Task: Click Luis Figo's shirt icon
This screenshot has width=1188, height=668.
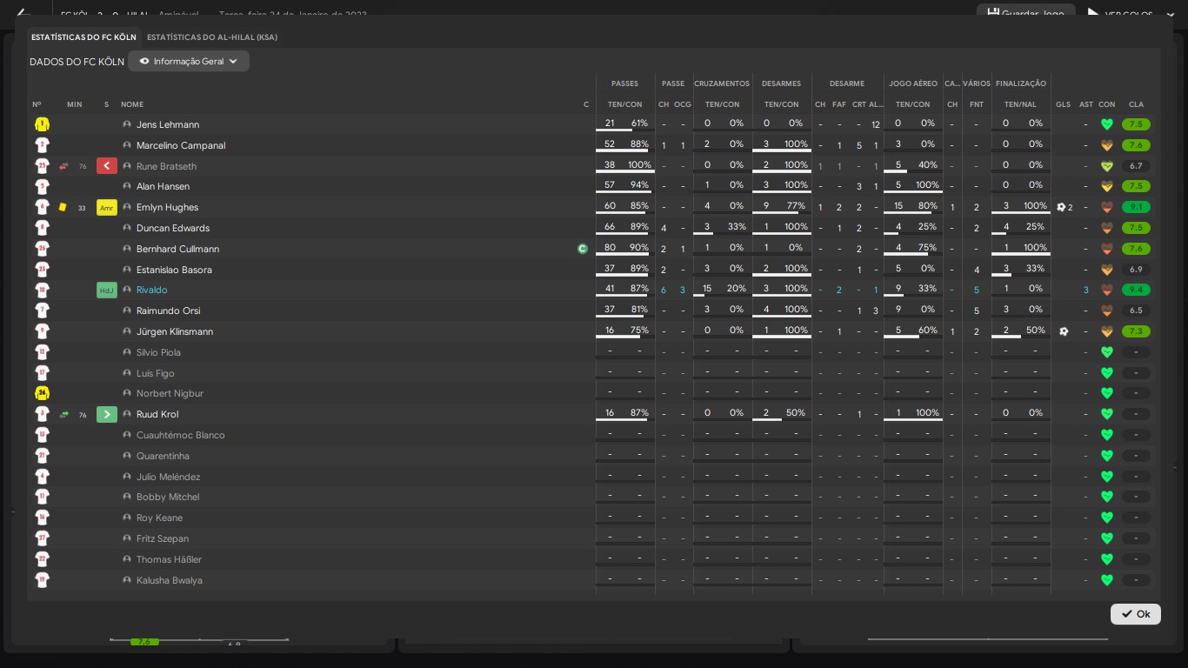Action: 42,372
